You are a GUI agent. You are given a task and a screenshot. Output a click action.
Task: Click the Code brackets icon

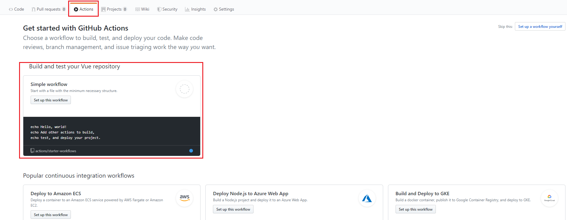(x=11, y=9)
